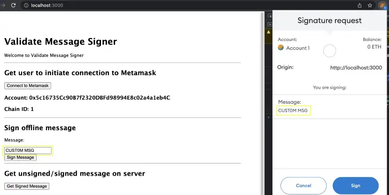Click the Connect to Metamask button
Viewport: 389px width, 195px height.
28,86
